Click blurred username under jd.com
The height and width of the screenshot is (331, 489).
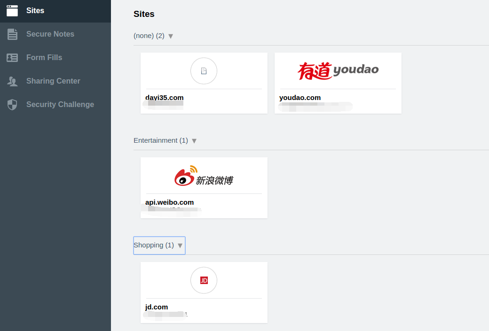point(166,315)
